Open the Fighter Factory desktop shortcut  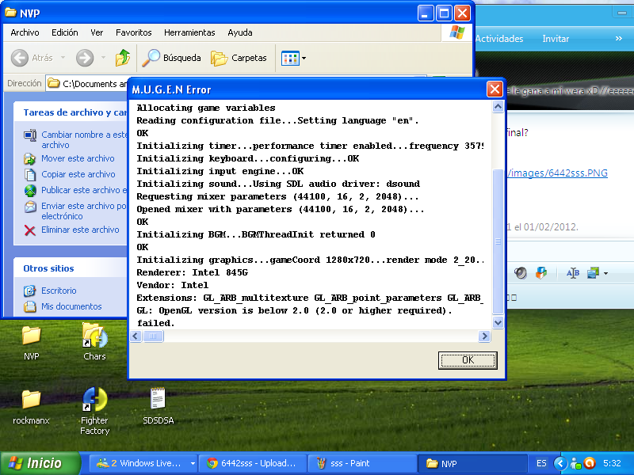94,401
